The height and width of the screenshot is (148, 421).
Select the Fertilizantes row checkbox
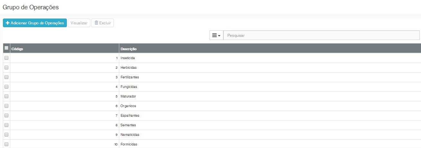coord(6,77)
